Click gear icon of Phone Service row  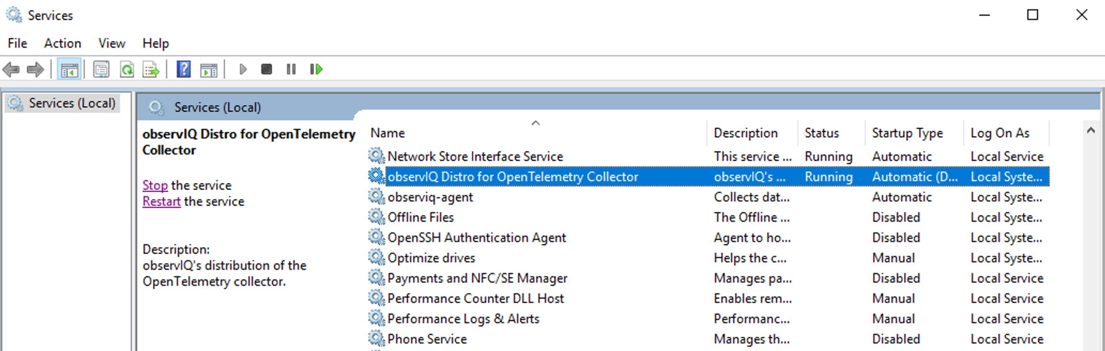click(x=376, y=338)
